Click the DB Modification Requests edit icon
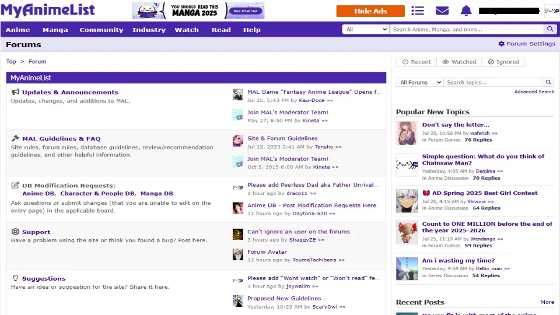 [x=15, y=185]
